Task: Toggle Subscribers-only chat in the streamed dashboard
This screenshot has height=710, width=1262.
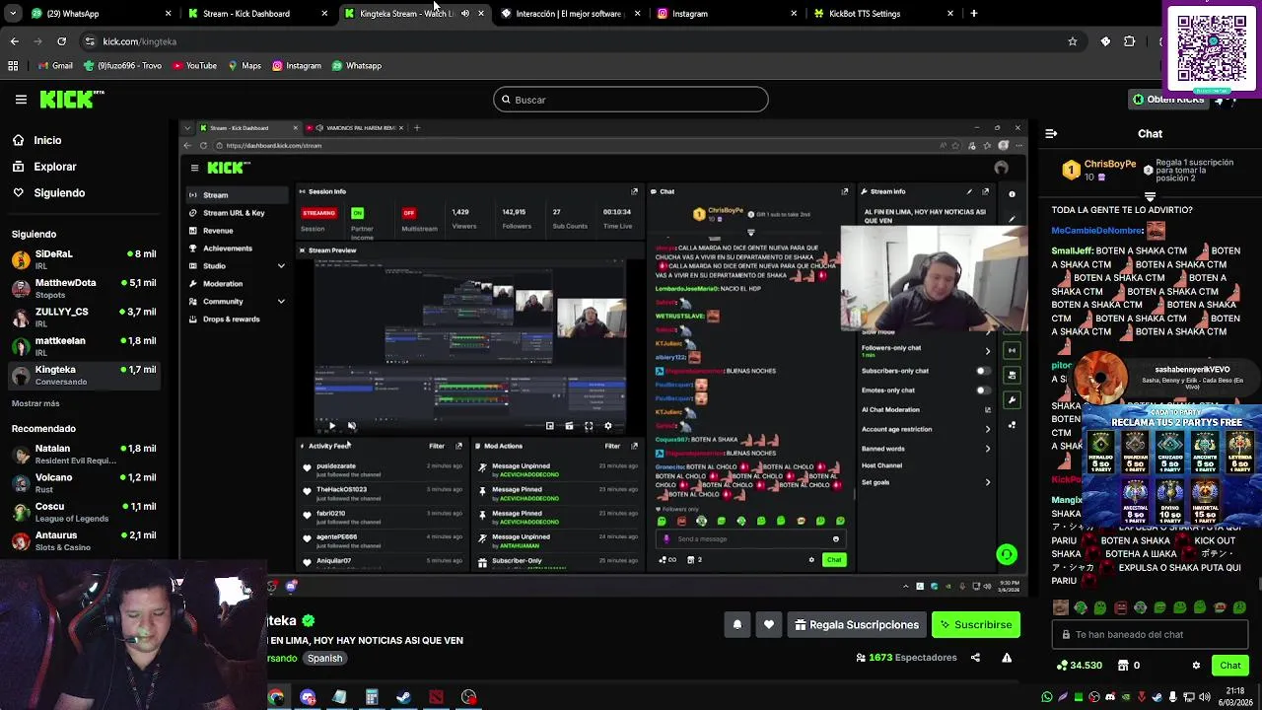Action: pyautogui.click(x=983, y=371)
